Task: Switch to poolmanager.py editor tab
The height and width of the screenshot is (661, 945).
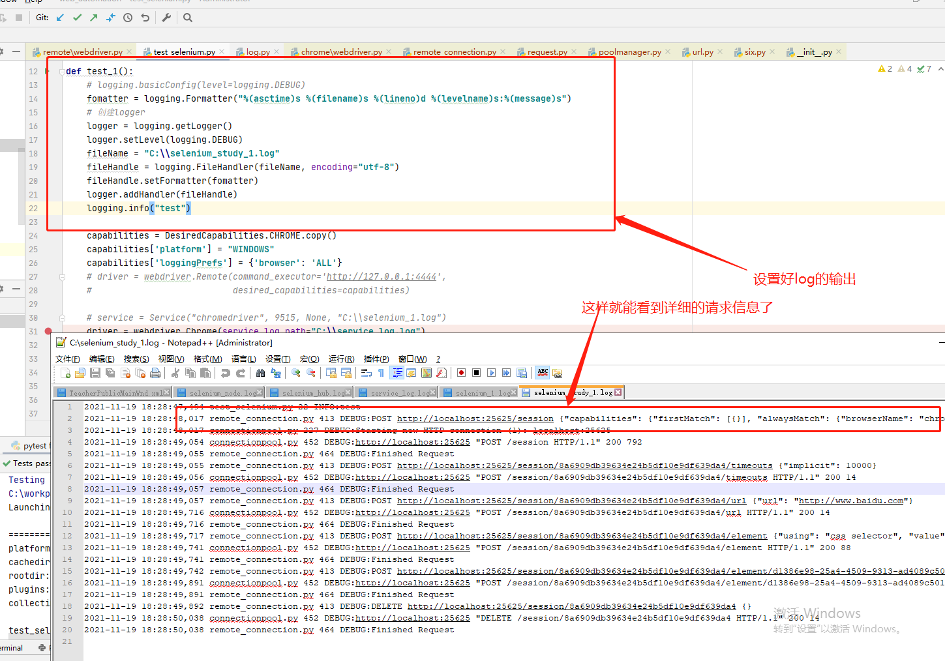Action: (629, 52)
